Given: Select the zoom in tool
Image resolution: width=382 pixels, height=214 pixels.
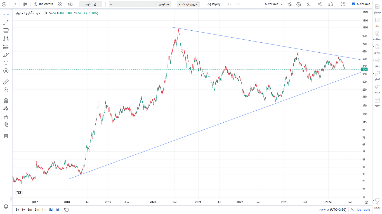Looking at the screenshot, I should click(6, 90).
